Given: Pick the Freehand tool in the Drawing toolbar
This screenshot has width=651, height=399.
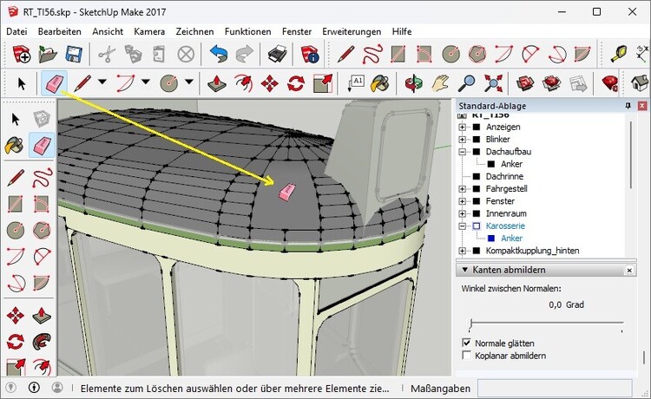Looking at the screenshot, I should 372,54.
